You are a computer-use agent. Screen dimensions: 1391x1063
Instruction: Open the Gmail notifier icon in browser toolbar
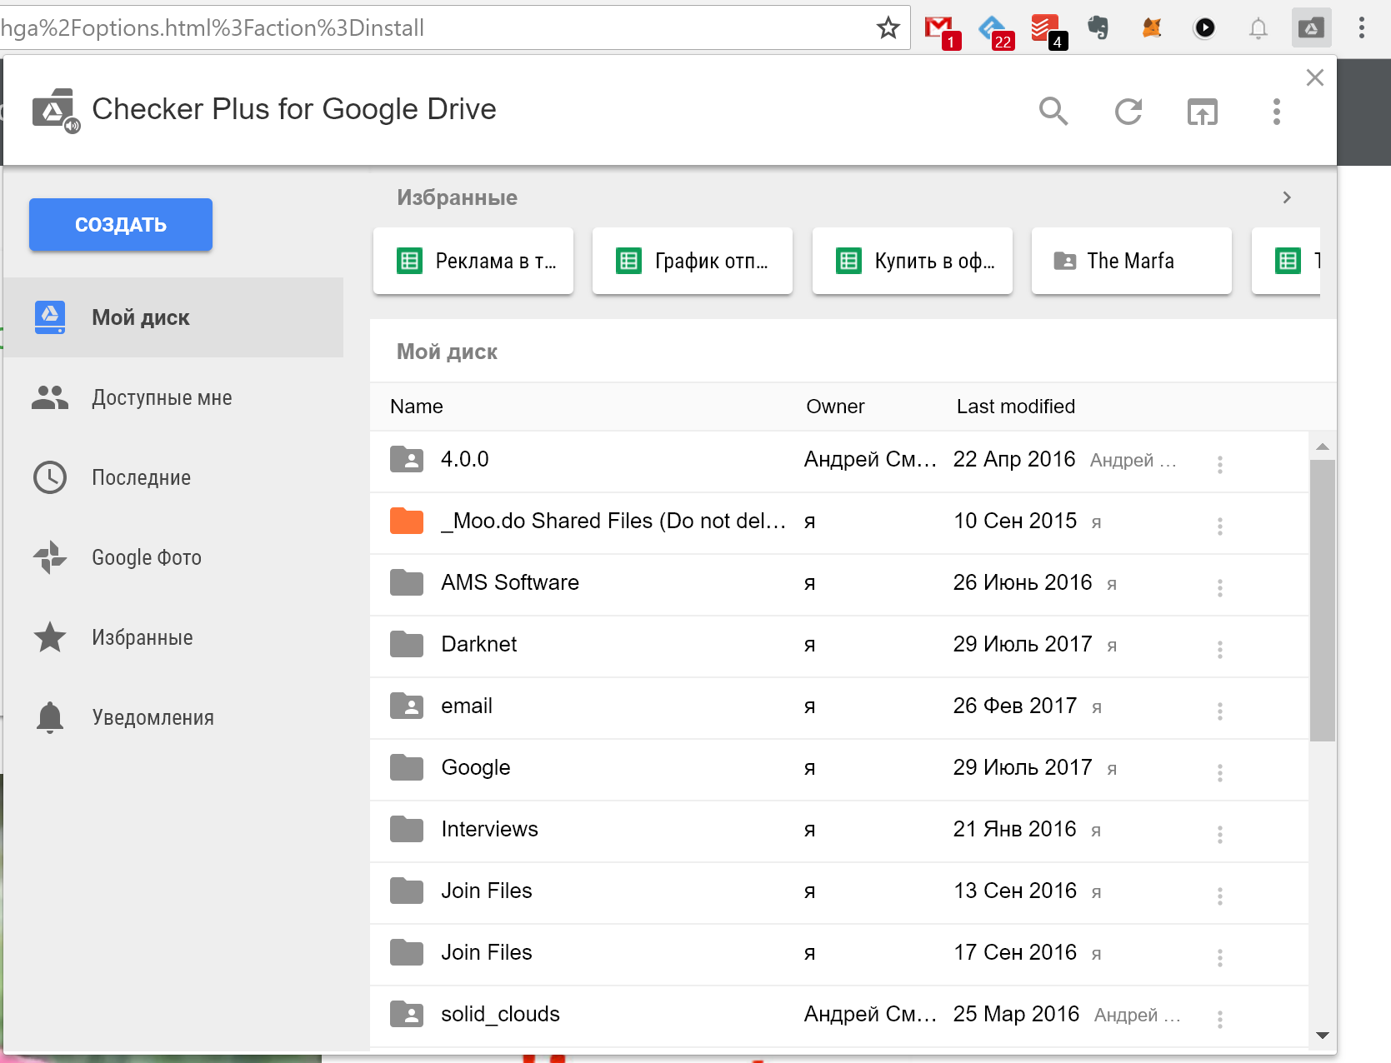940,27
